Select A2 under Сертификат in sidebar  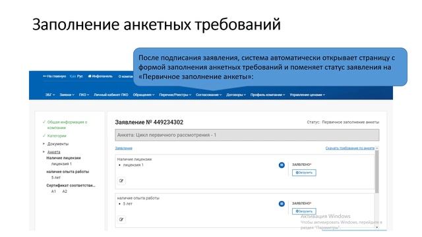tap(65, 192)
